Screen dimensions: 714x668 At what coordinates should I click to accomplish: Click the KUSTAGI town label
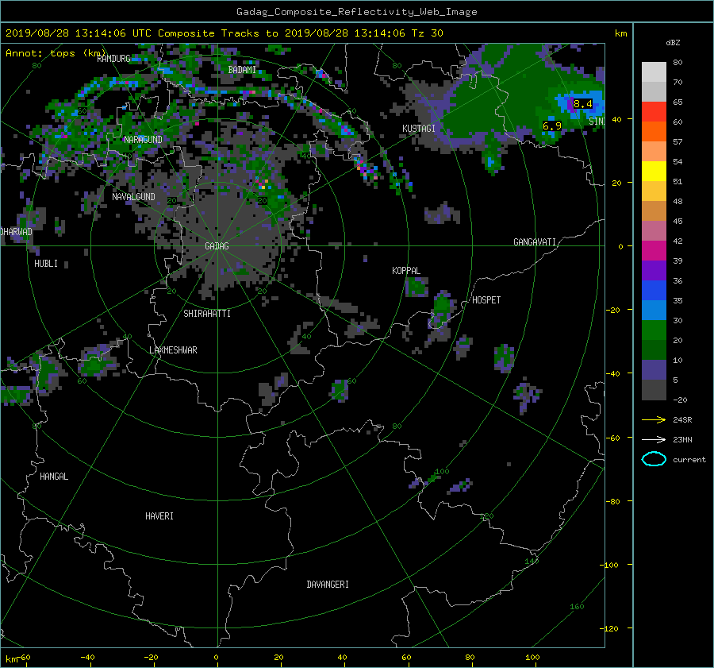click(419, 129)
